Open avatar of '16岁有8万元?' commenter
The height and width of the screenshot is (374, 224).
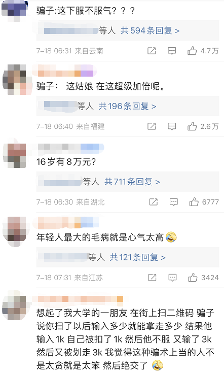click(16, 155)
